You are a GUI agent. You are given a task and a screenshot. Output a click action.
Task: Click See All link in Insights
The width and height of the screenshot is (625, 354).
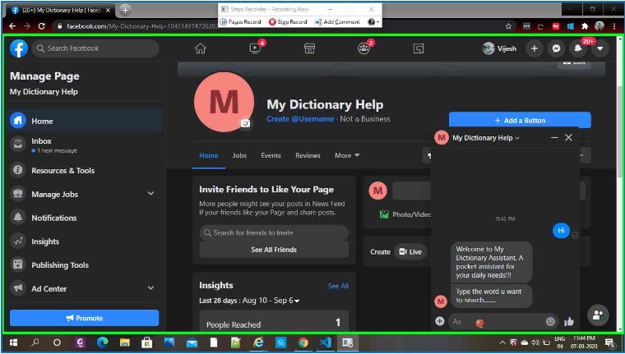(x=338, y=286)
